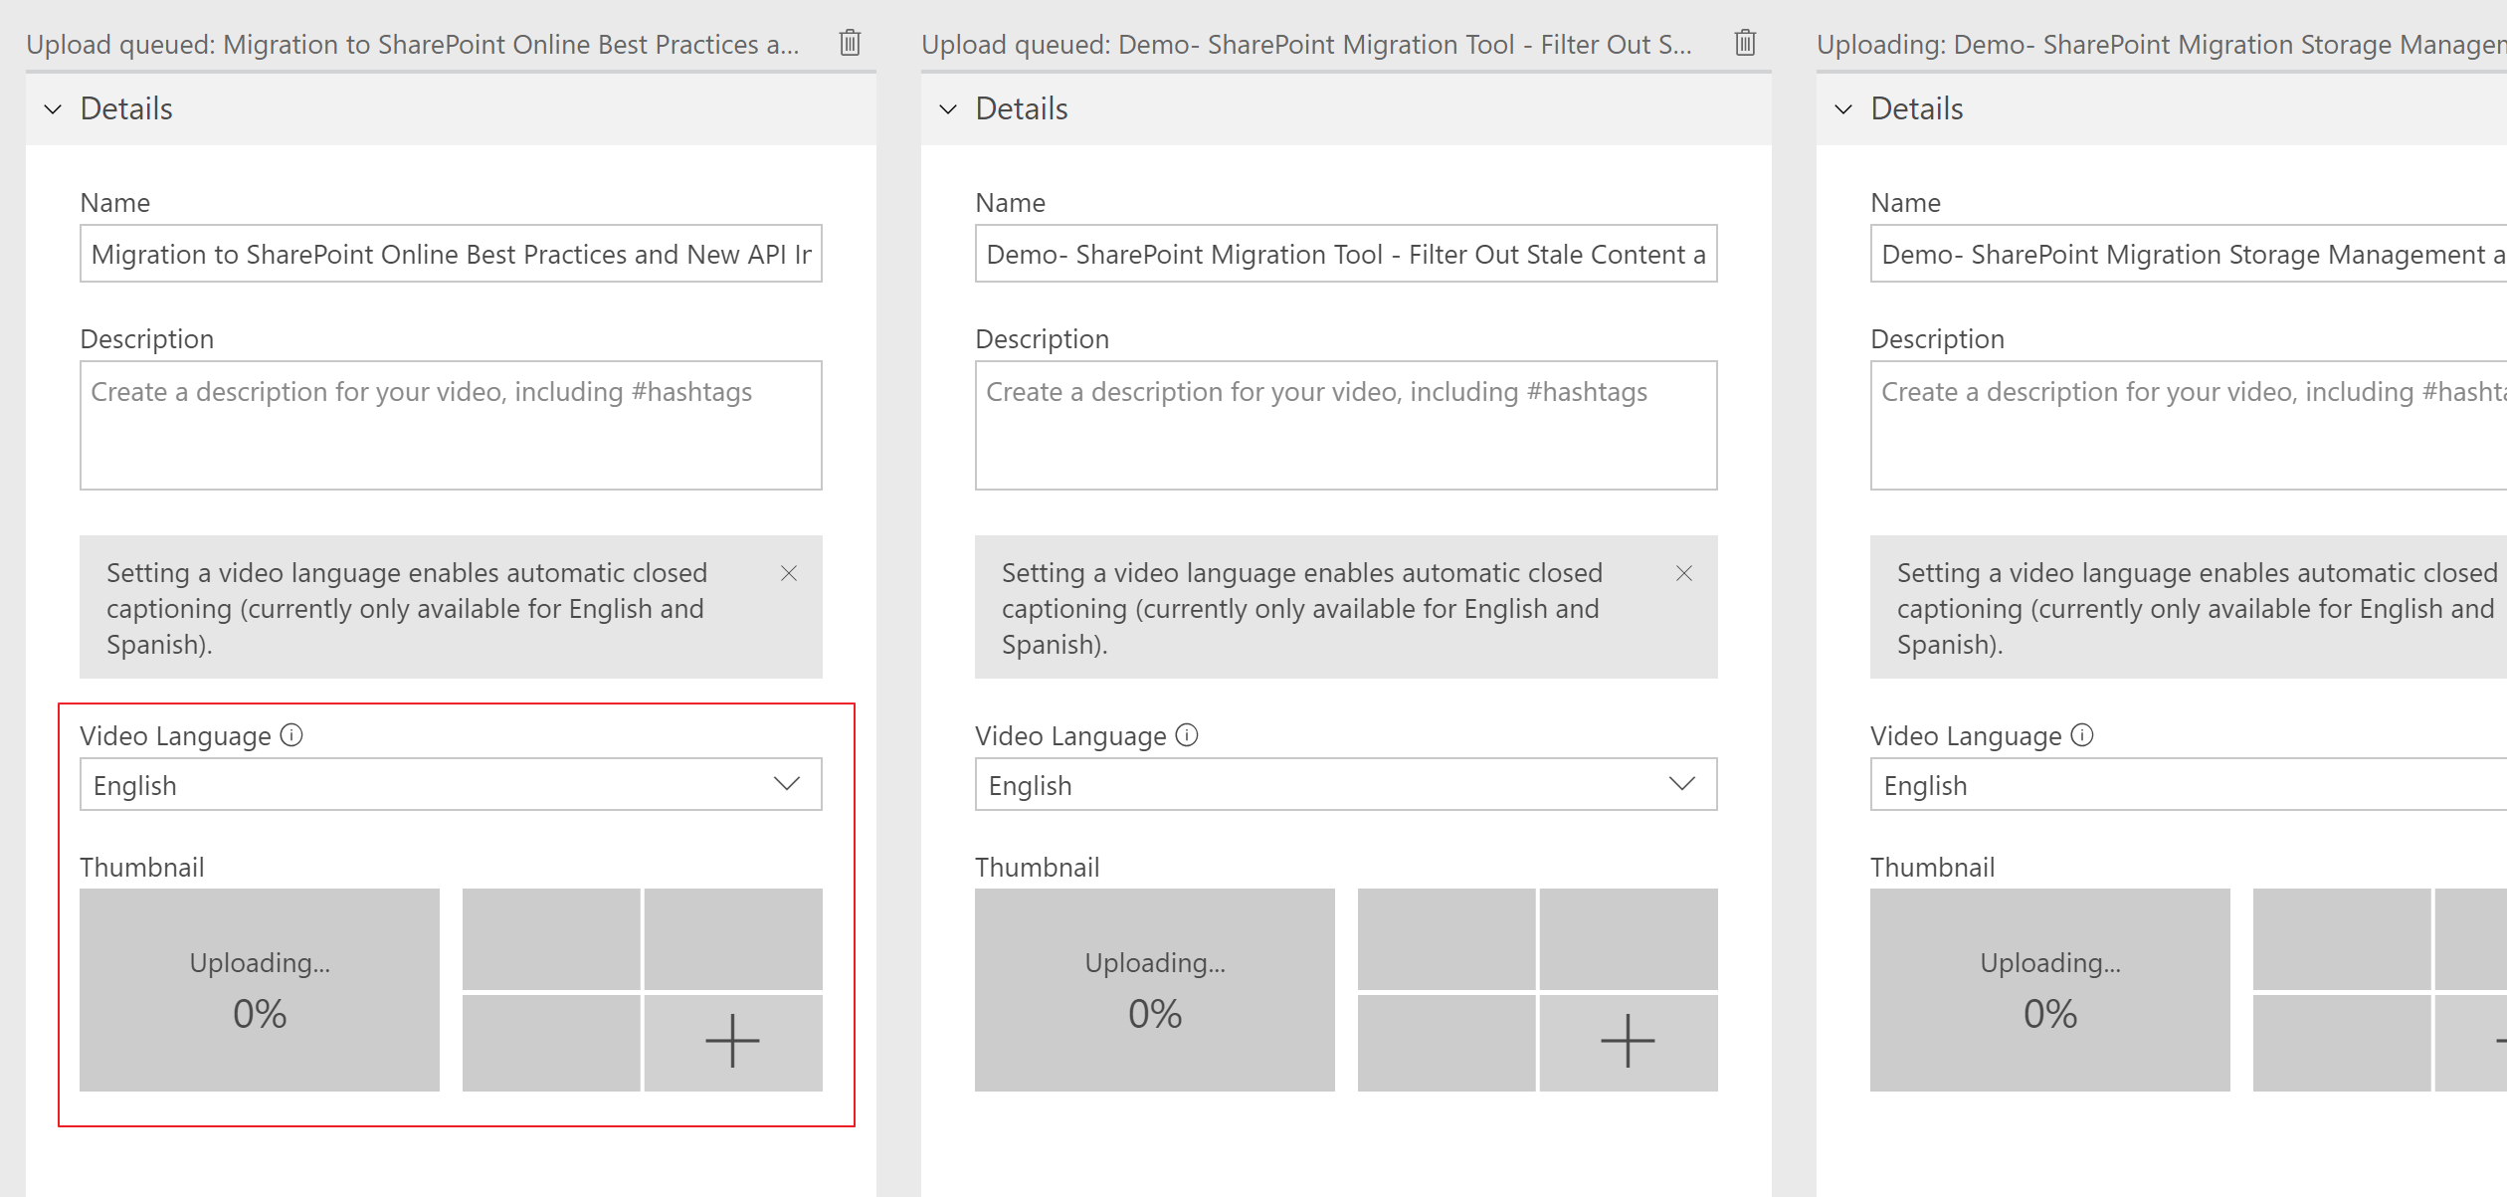Collapse Details section of Storage Management video

(x=1844, y=108)
